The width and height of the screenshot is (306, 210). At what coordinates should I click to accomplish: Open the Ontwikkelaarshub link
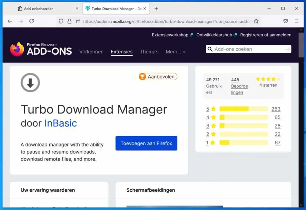click(x=217, y=35)
